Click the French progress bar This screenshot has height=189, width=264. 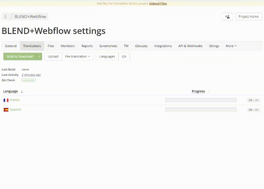coord(201,100)
